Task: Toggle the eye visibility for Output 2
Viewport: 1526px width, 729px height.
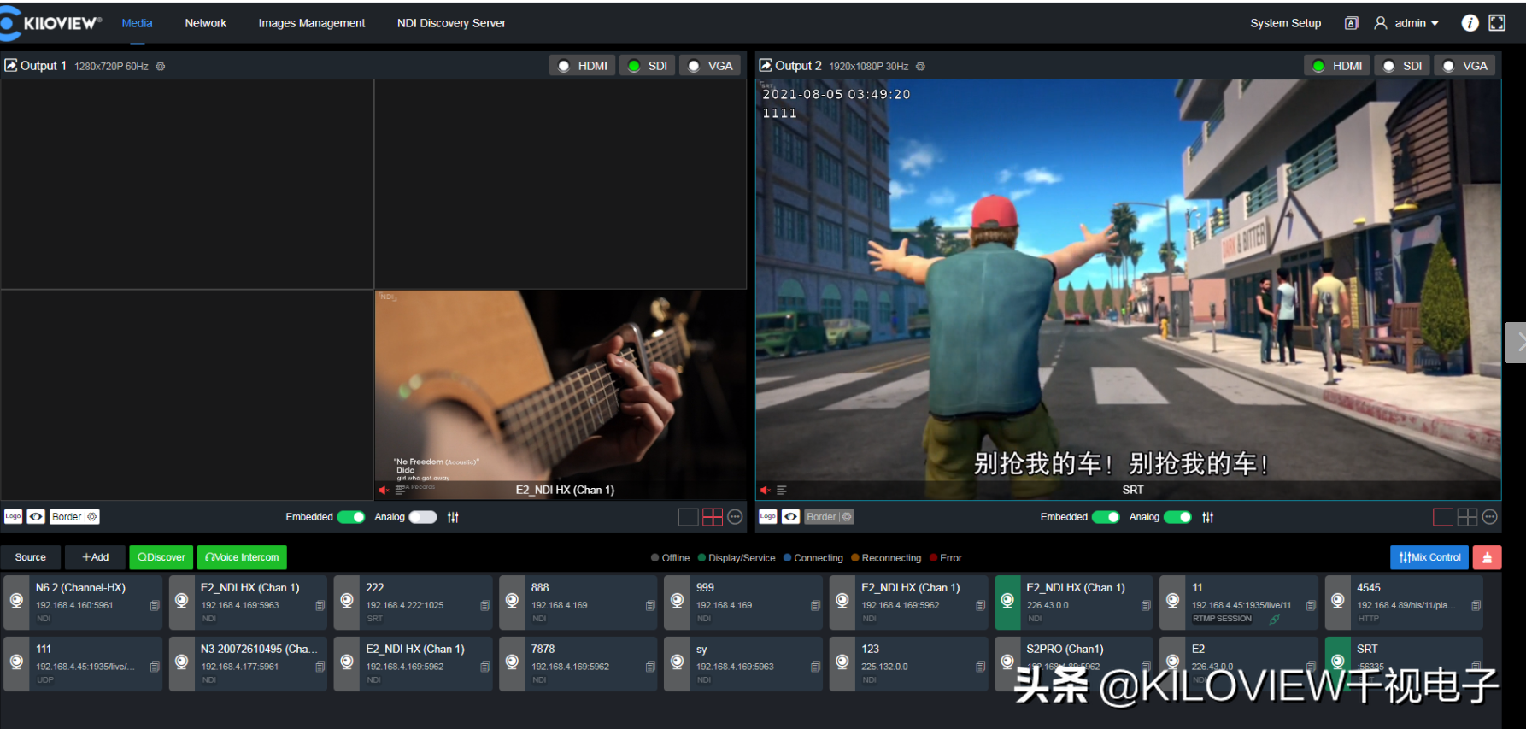Action: point(791,516)
